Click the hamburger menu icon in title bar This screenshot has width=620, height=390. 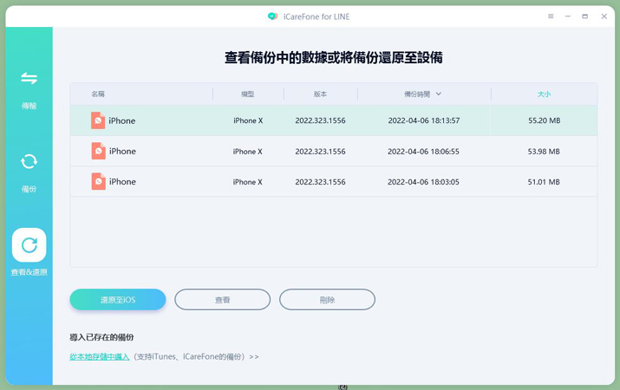[x=551, y=16]
